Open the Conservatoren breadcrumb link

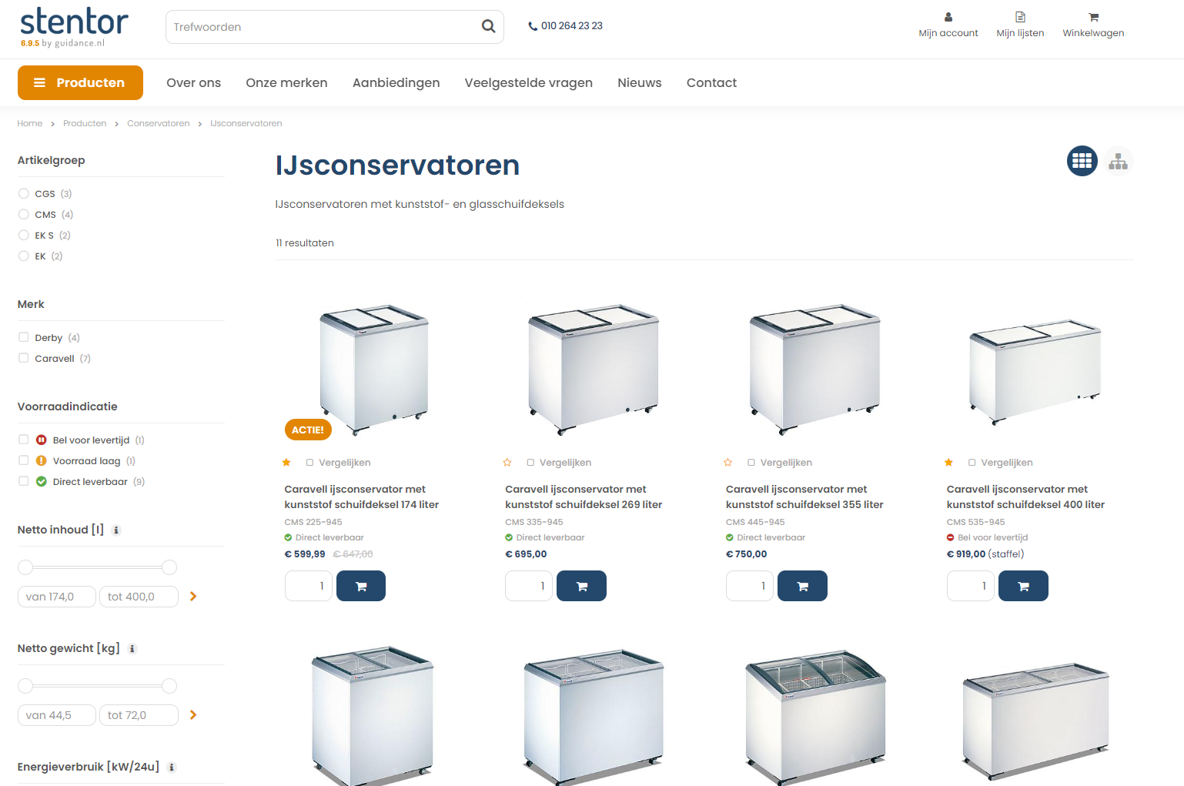click(158, 123)
